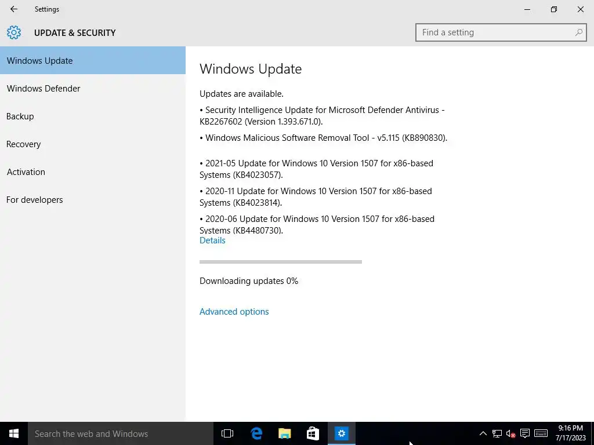This screenshot has width=594, height=445.
Task: Click the taskbar clock showing 9:16 PM
Action: (x=571, y=433)
